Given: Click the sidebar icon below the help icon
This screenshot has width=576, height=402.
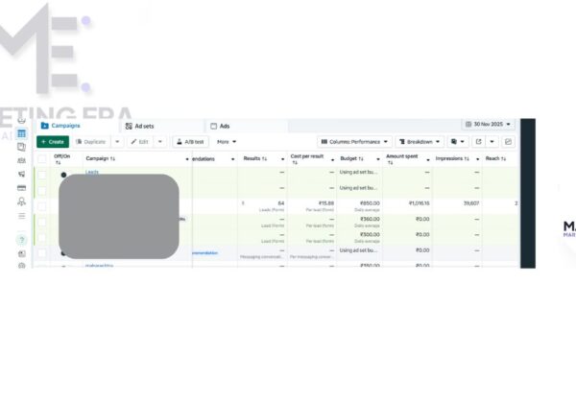Looking at the screenshot, I should [22, 253].
